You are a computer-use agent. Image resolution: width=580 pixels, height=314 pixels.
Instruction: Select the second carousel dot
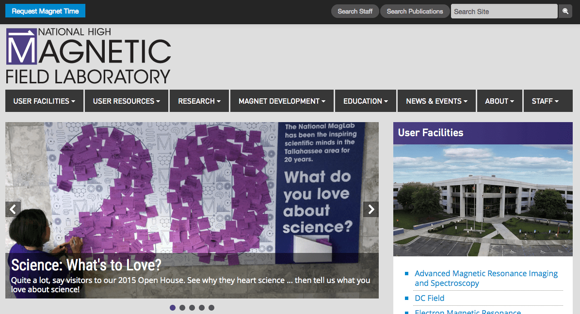point(182,308)
